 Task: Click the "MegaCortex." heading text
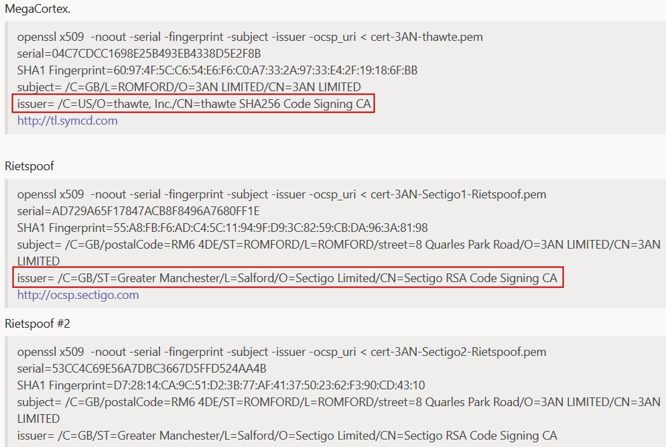[x=38, y=9]
